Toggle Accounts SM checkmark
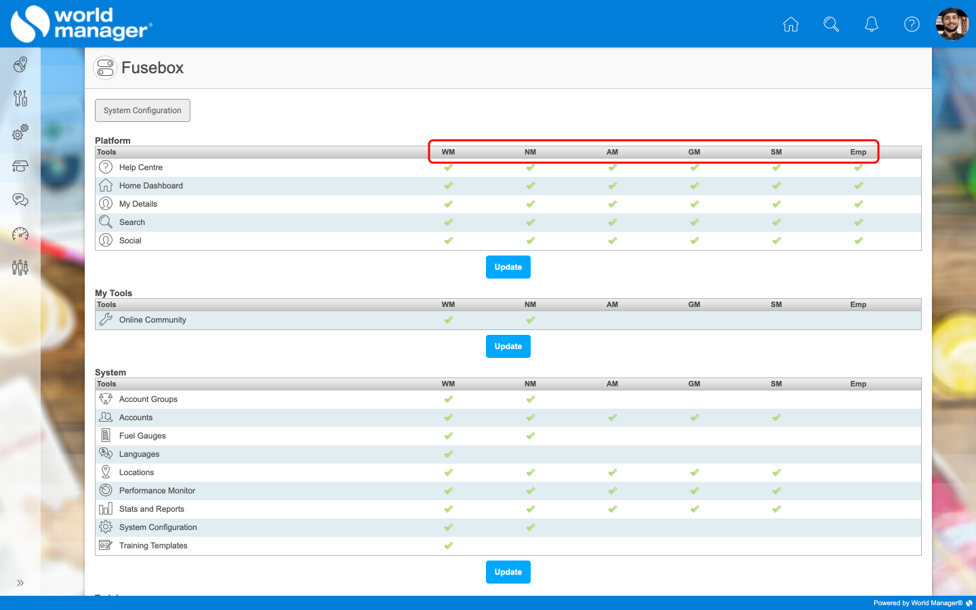 [777, 418]
